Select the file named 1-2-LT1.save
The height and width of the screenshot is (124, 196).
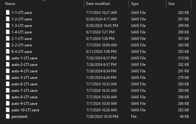(21, 19)
